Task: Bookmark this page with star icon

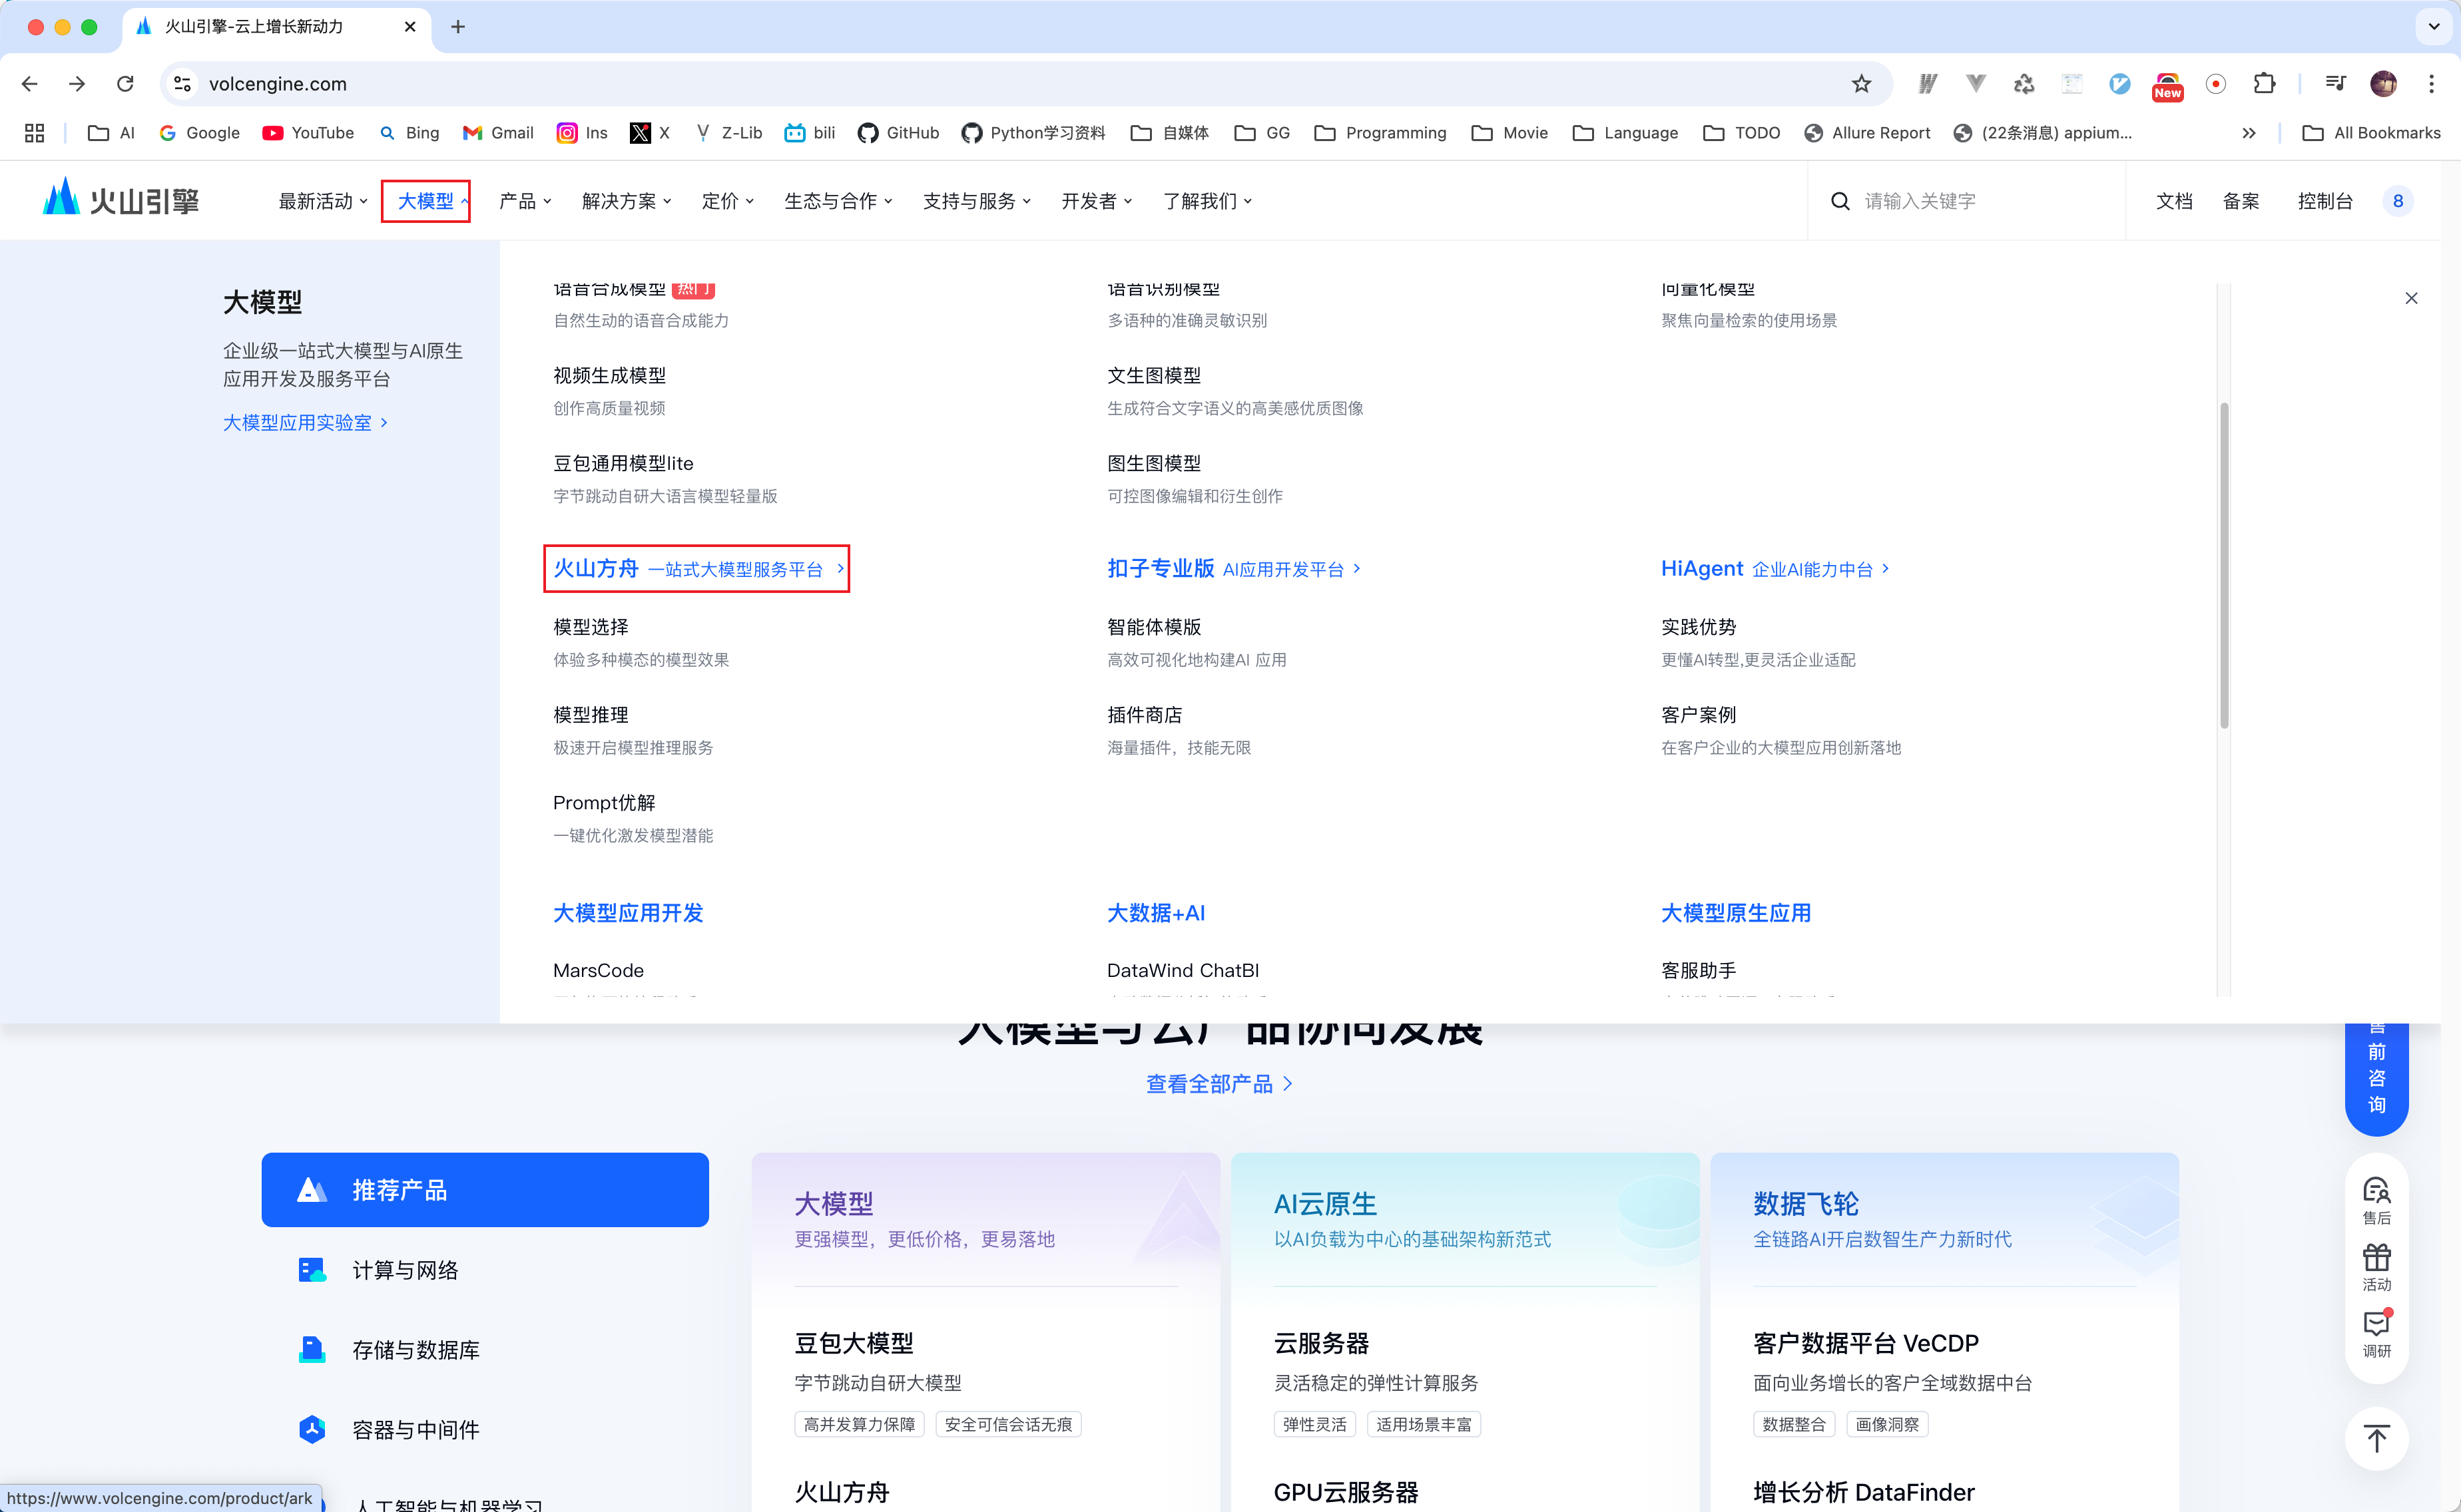Action: point(1861,84)
